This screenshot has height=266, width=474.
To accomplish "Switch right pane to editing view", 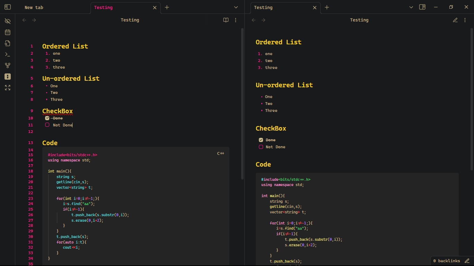I will pyautogui.click(x=455, y=20).
